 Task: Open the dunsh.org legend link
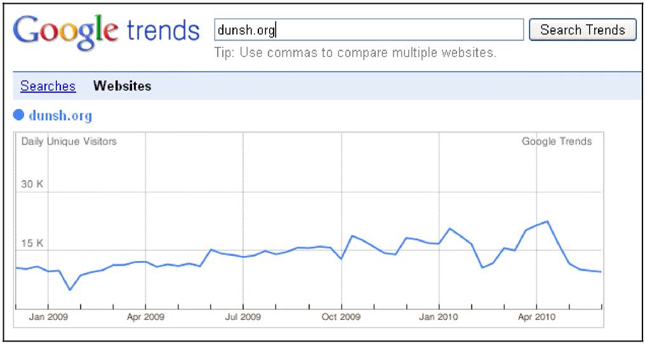tap(60, 116)
